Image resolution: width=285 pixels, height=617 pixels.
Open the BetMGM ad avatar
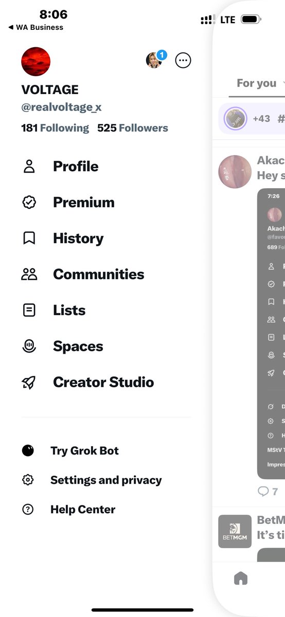(235, 532)
